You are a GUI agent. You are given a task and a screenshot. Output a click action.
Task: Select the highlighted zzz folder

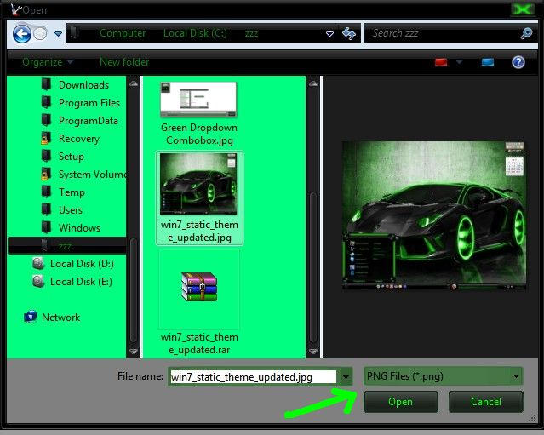66,246
